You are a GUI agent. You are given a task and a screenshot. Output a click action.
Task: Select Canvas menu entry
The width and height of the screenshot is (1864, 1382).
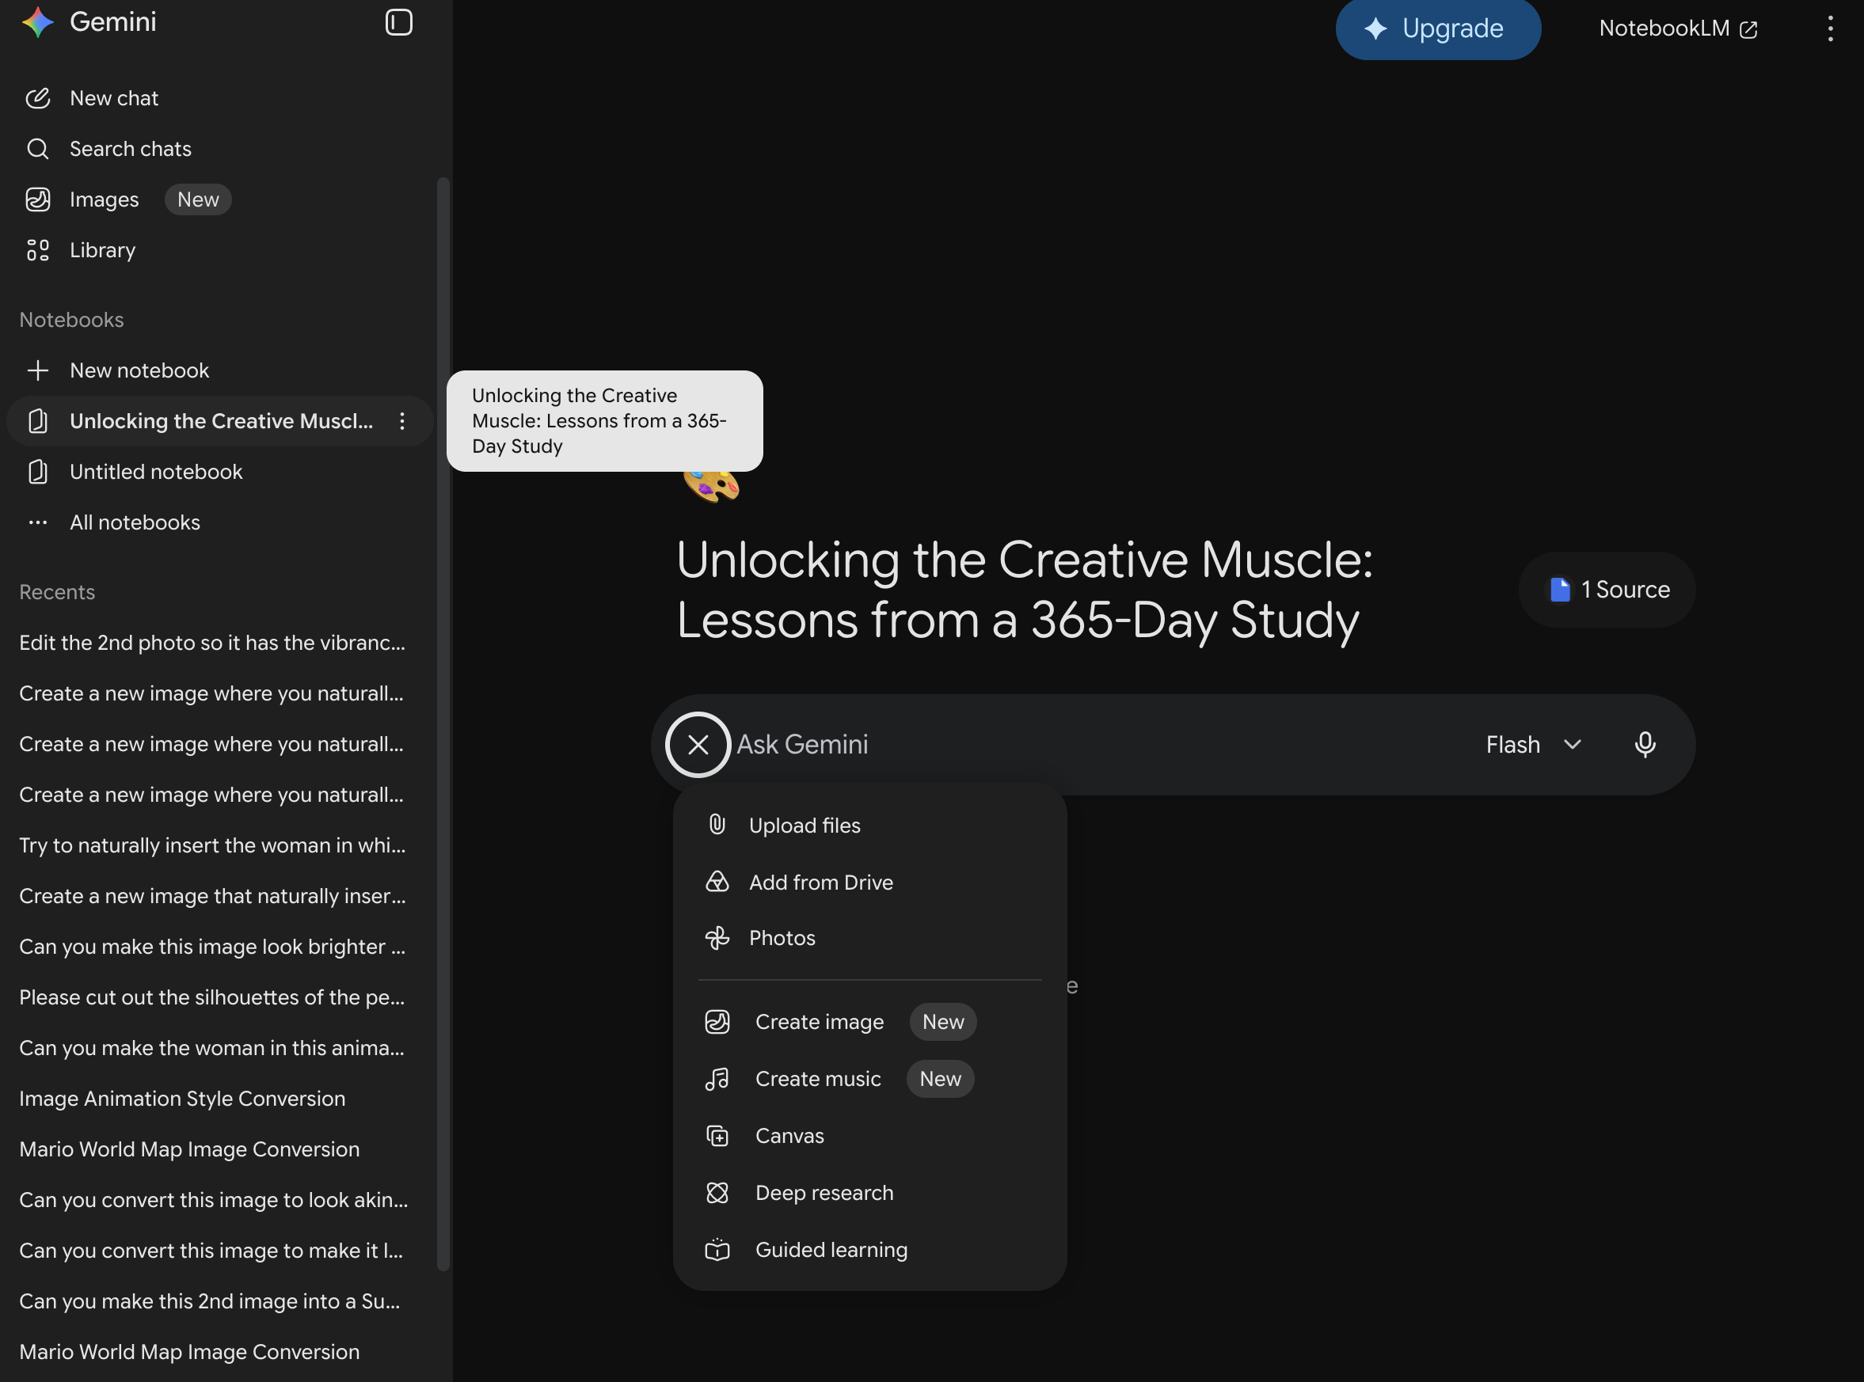[869, 1135]
